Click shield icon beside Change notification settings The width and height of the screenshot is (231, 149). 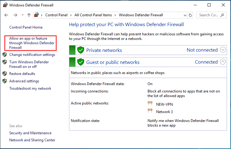click(x=5, y=55)
